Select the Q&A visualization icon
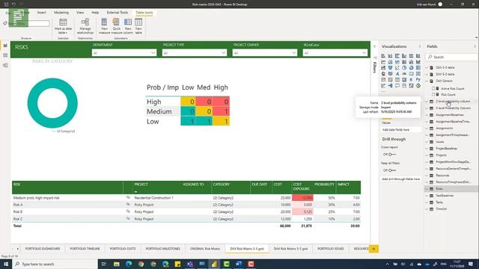 coord(397,86)
